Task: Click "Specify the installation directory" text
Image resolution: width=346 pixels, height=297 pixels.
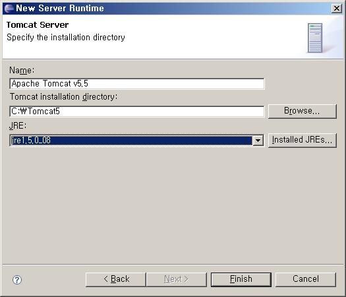Action: (x=66, y=38)
